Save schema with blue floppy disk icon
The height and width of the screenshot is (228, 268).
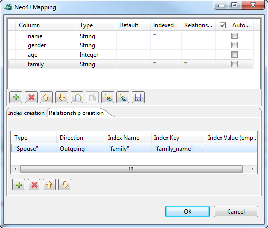[138, 97]
